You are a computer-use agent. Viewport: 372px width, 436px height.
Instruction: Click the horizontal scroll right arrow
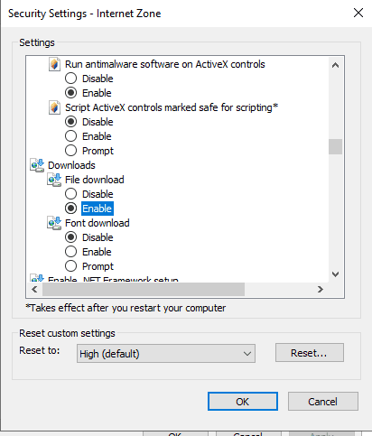point(321,290)
